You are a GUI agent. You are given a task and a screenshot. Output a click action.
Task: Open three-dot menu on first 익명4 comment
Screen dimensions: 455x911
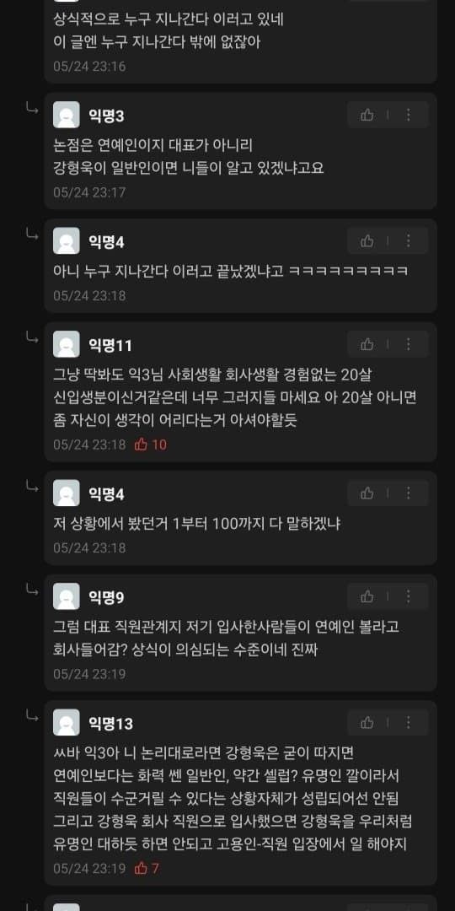tap(408, 240)
